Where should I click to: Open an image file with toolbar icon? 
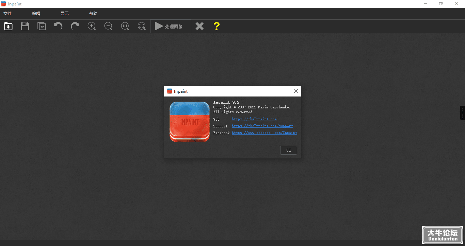8,26
